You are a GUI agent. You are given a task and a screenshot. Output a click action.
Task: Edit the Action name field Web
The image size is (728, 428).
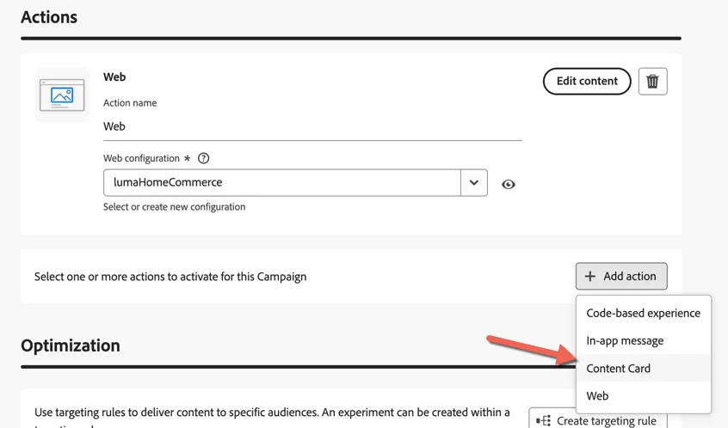[x=312, y=126]
